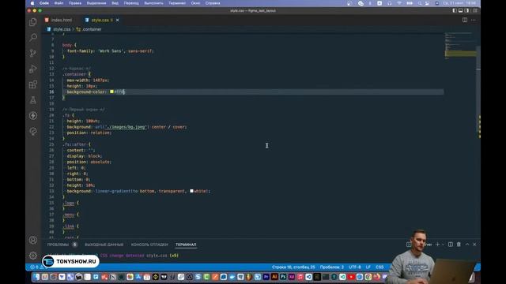Click Строка 16, столбец 25 status item
506x284 pixels.
(x=293, y=267)
